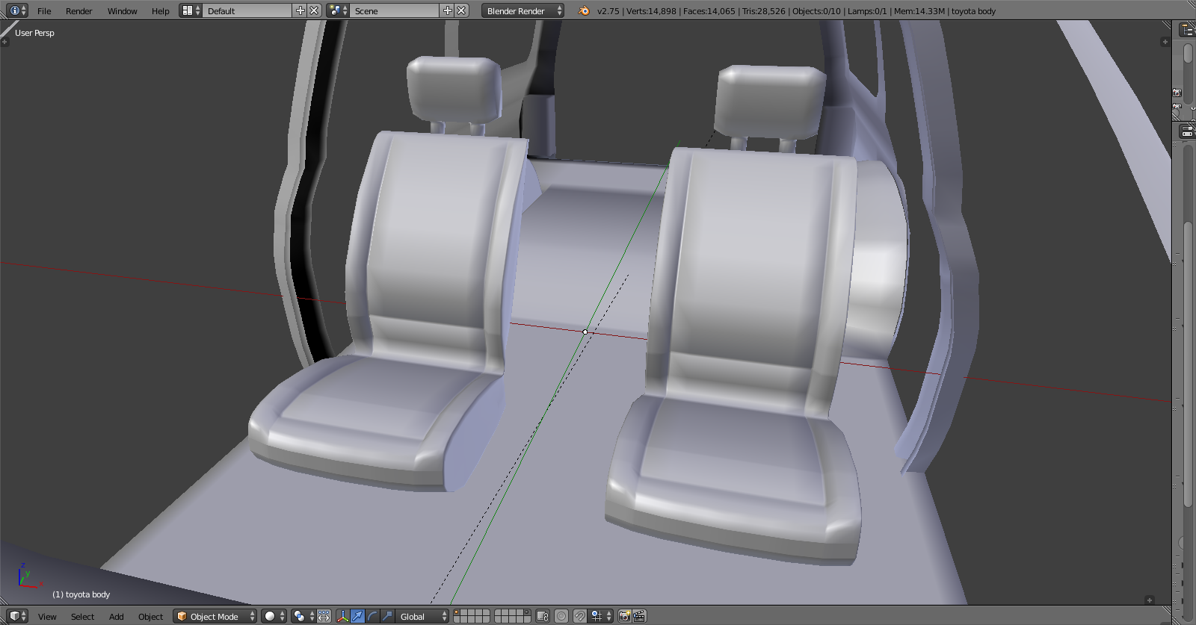Viewport: 1196px width, 625px height.
Task: Open the Add menu in 3D viewport
Action: click(x=116, y=617)
